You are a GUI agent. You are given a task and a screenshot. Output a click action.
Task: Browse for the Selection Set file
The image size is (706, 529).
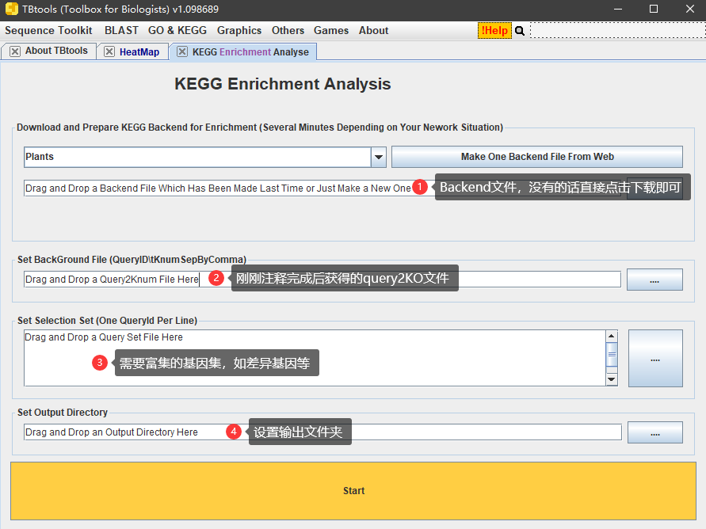(x=655, y=359)
